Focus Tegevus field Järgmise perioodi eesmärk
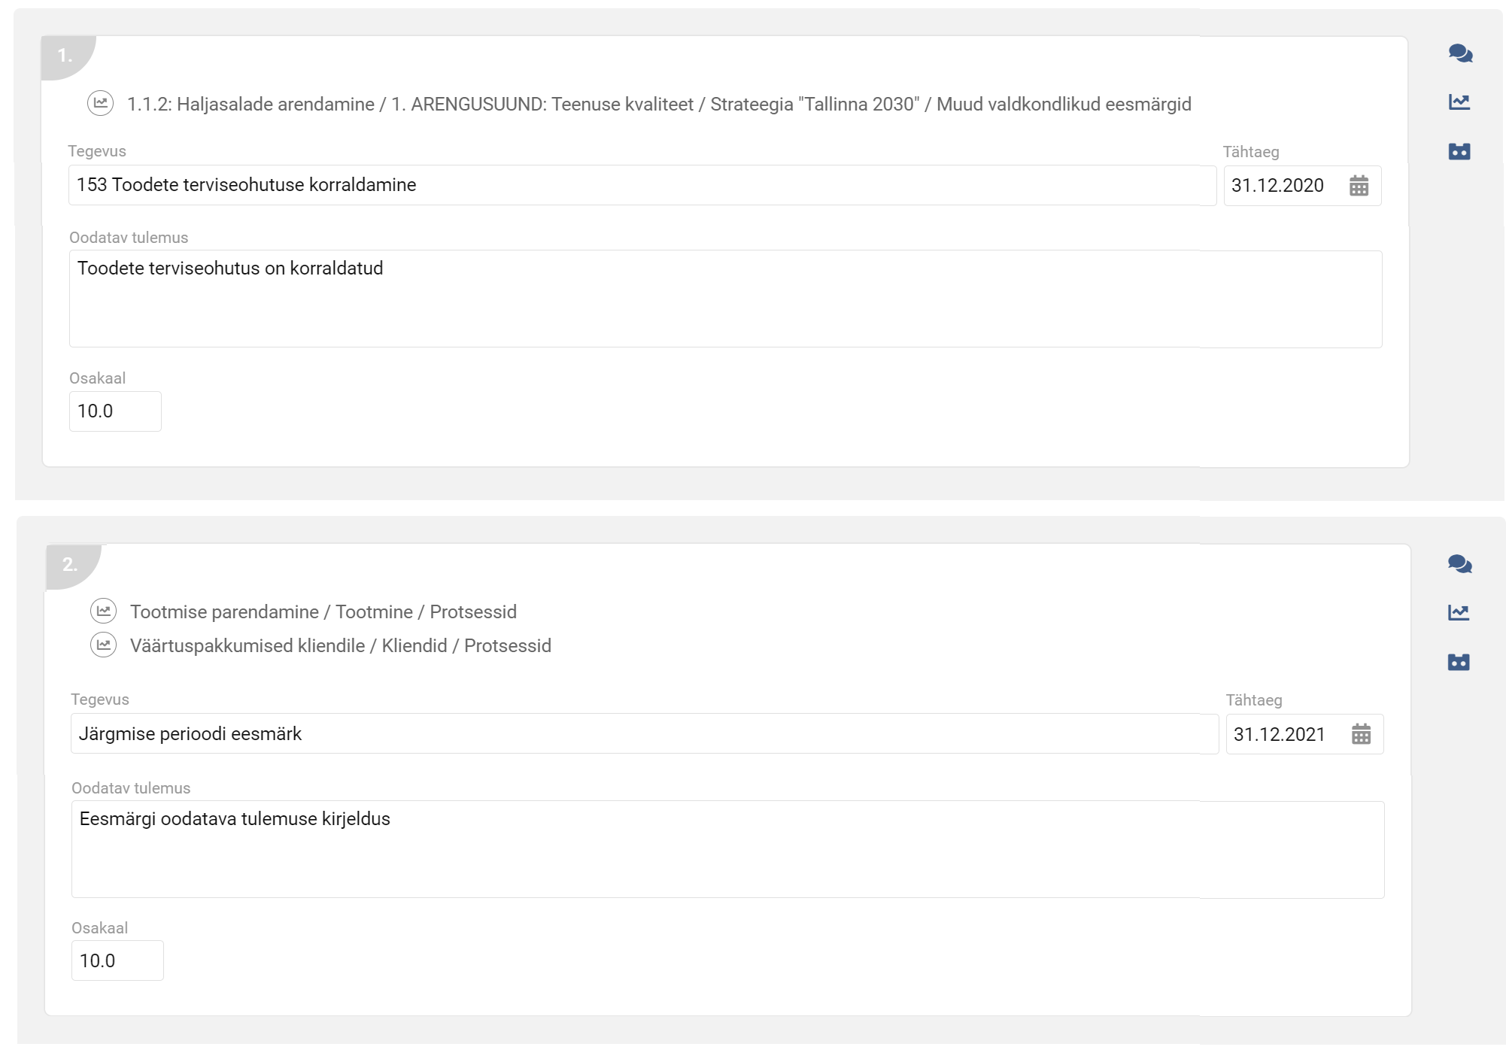 [x=645, y=733]
